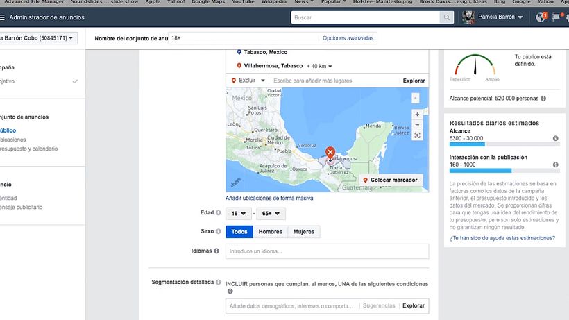569x320 pixels.
Task: Click the Edad info icon
Action: tap(218, 213)
